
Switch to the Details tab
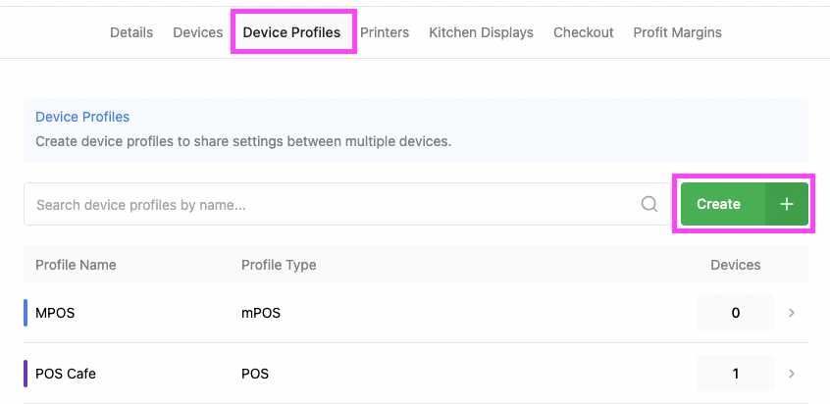click(131, 32)
